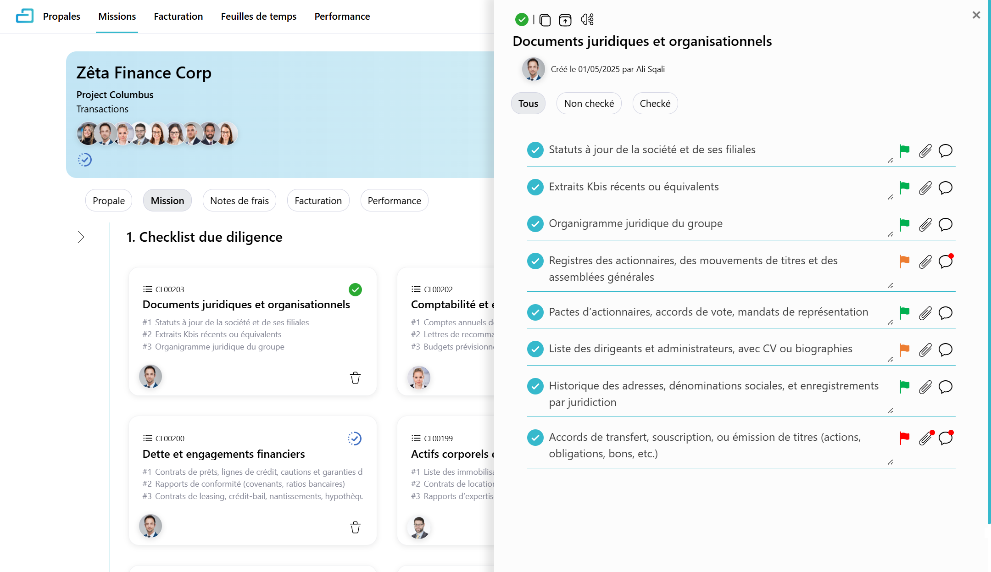Open attachment on Accords de transfert item
Screen dimensions: 991x572
[x=925, y=438]
